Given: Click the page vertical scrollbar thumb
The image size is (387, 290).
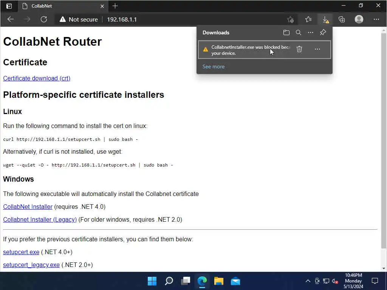Looking at the screenshot, I should [384, 140].
